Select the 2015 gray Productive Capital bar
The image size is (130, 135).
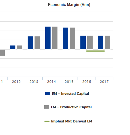click(x=72, y=38)
